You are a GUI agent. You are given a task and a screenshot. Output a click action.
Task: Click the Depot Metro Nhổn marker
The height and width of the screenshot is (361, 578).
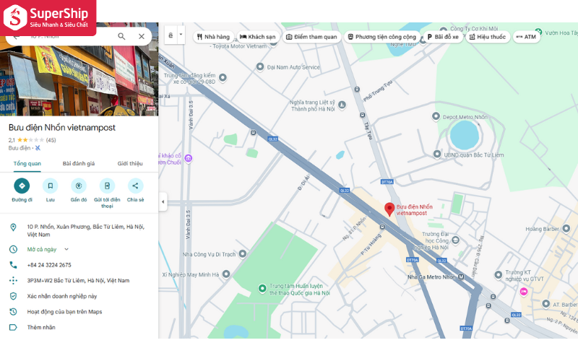pos(436,116)
